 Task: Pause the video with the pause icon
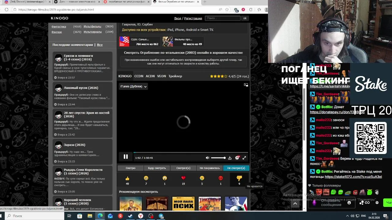[x=126, y=157]
